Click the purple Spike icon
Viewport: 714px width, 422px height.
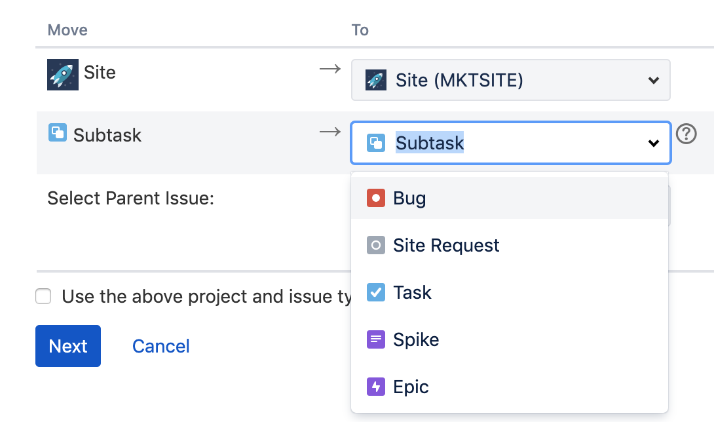(375, 339)
